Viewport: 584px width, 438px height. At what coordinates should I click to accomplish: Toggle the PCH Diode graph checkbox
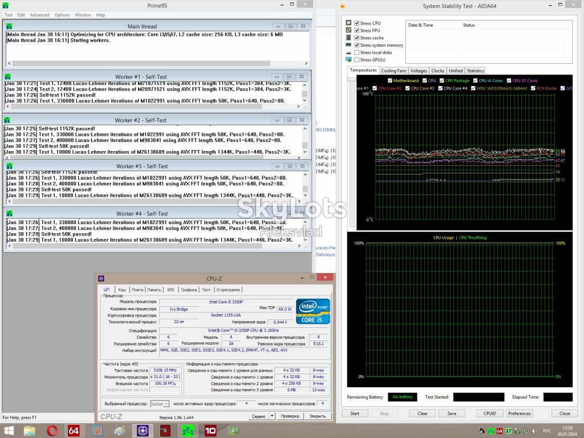coord(533,88)
